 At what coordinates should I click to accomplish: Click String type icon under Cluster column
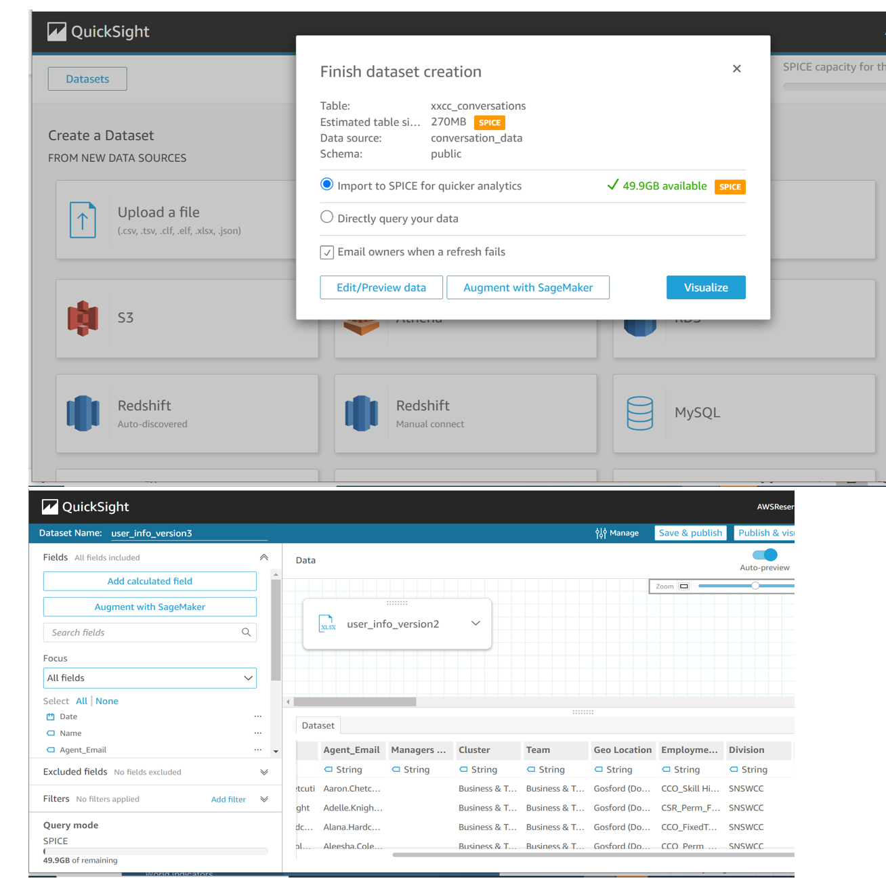pos(463,770)
